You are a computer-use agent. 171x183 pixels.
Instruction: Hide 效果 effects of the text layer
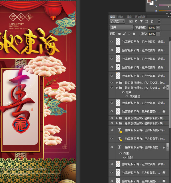(x=121, y=153)
